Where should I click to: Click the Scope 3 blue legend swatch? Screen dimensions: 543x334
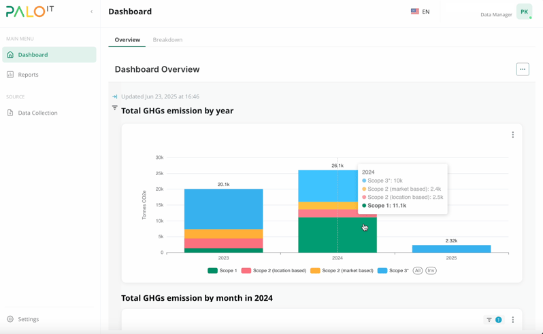tap(382, 271)
